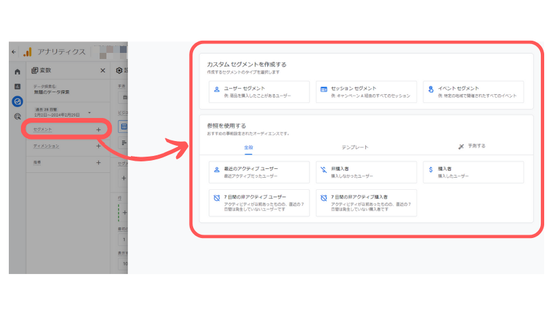Open the Advertising icon in sidebar
553x316 pixels.
click(17, 117)
